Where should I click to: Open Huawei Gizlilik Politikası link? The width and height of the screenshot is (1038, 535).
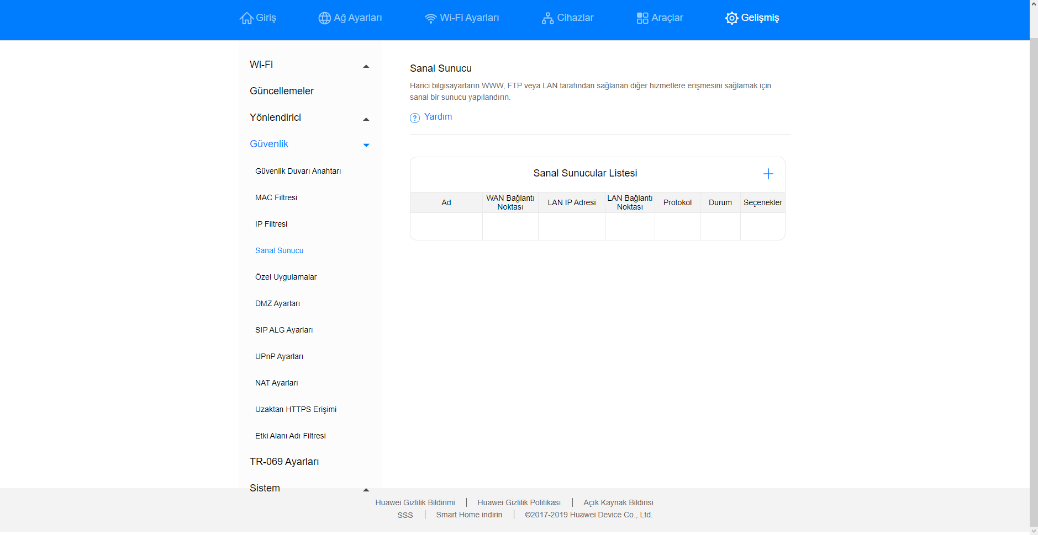(519, 502)
